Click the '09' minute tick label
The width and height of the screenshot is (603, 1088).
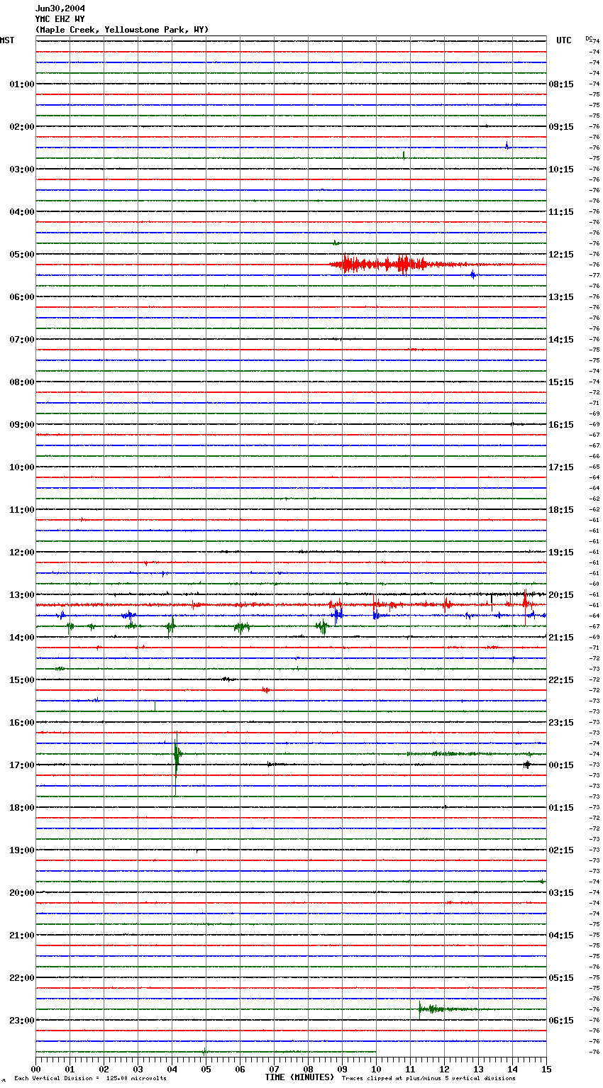pyautogui.click(x=342, y=1070)
